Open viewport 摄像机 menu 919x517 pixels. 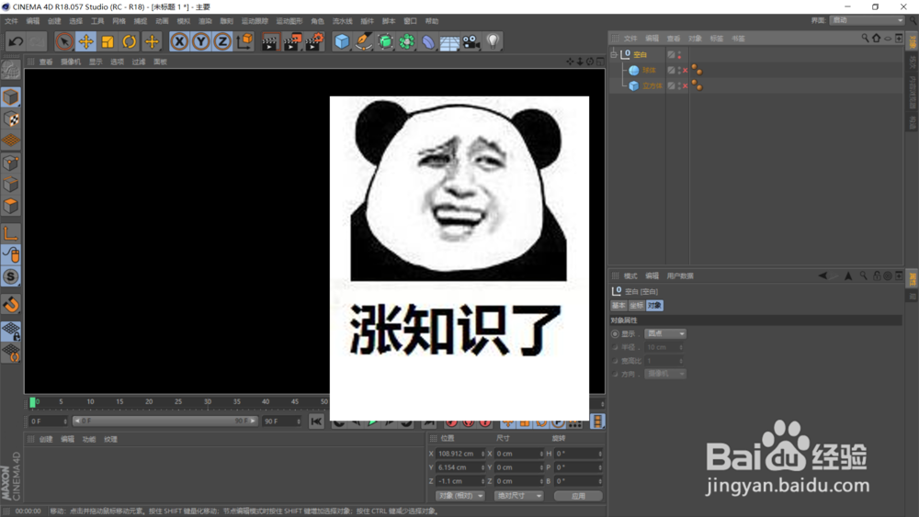[x=71, y=62]
